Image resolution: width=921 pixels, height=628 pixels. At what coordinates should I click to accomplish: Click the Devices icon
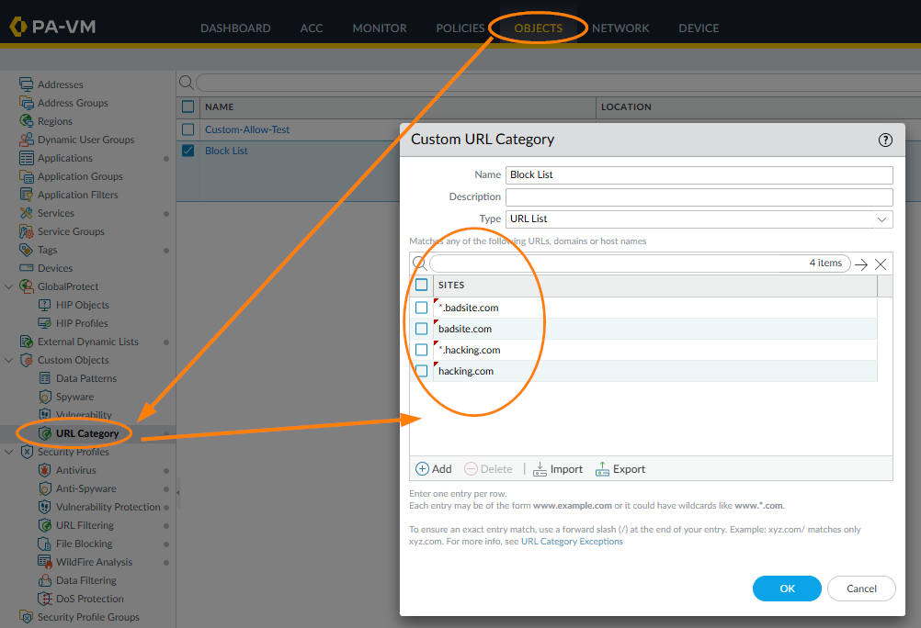point(26,267)
